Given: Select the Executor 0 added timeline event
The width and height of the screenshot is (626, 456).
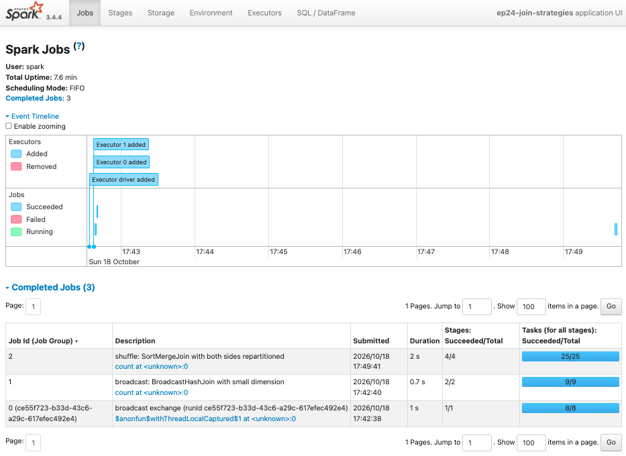Looking at the screenshot, I should click(121, 162).
